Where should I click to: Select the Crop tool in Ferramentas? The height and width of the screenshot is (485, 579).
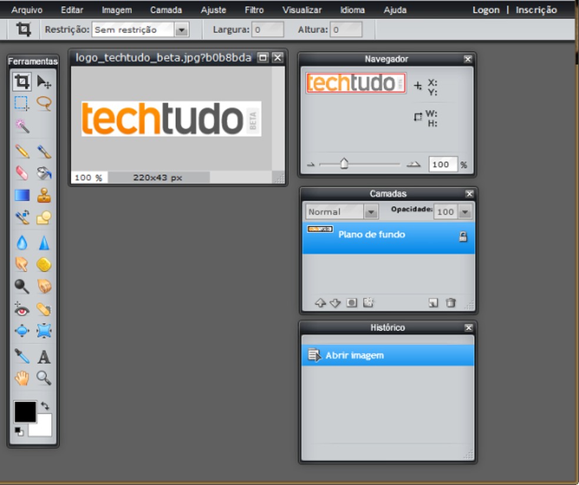[22, 82]
